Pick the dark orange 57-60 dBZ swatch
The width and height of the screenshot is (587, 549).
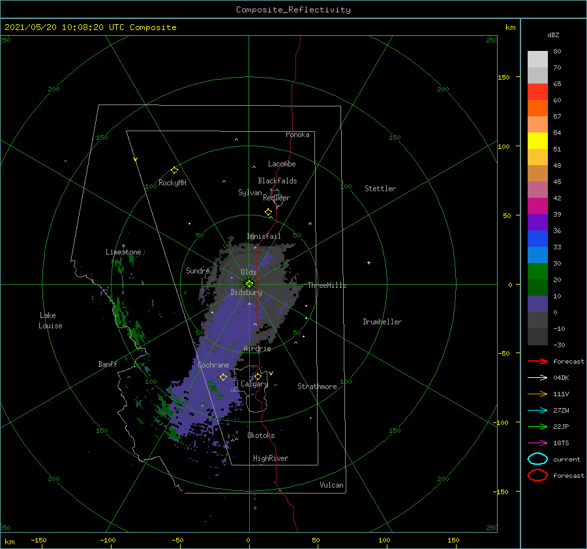[x=537, y=108]
